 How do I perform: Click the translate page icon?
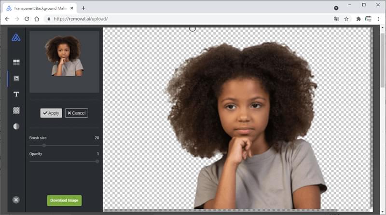click(336, 19)
